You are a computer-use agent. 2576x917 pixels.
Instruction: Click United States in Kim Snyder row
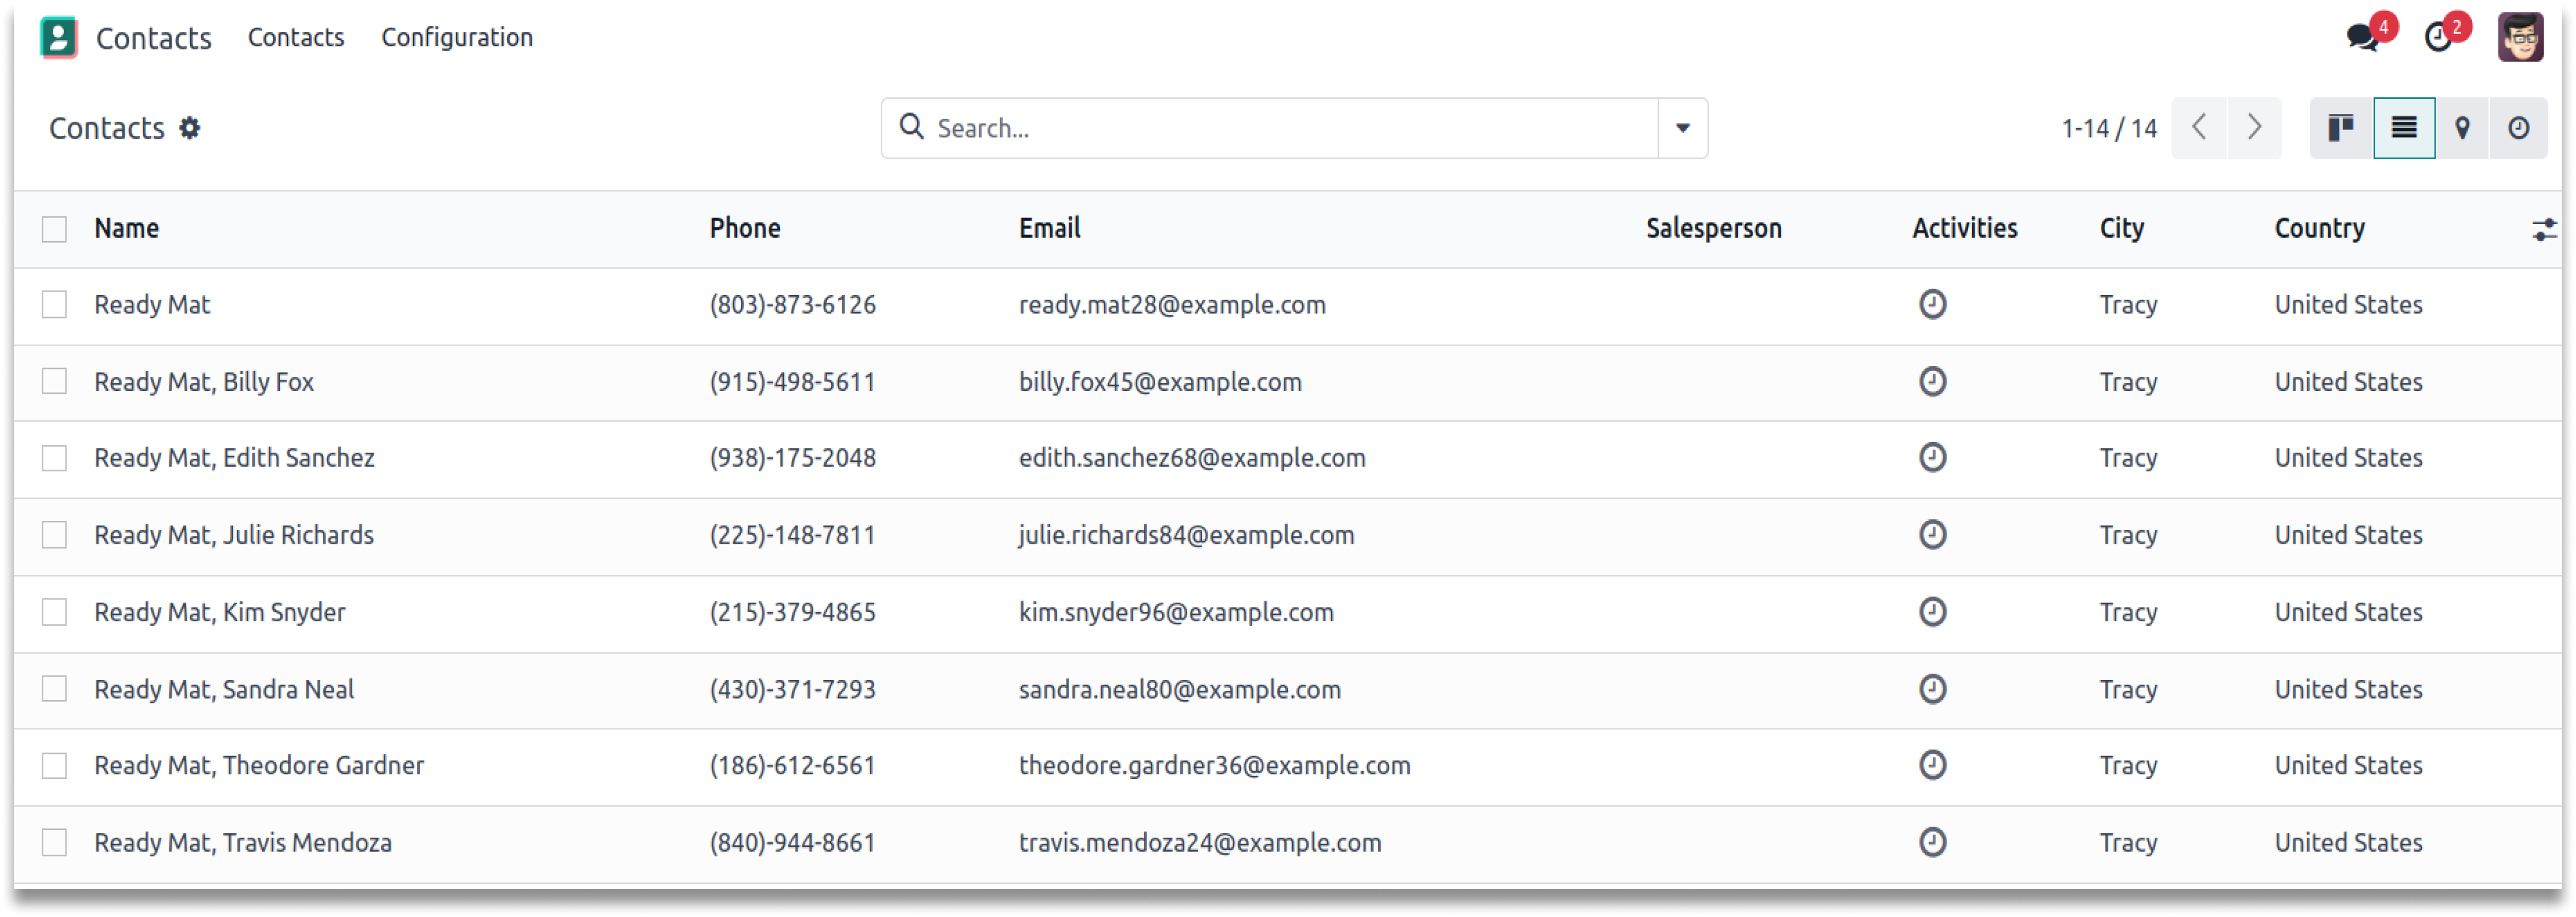coord(2348,612)
